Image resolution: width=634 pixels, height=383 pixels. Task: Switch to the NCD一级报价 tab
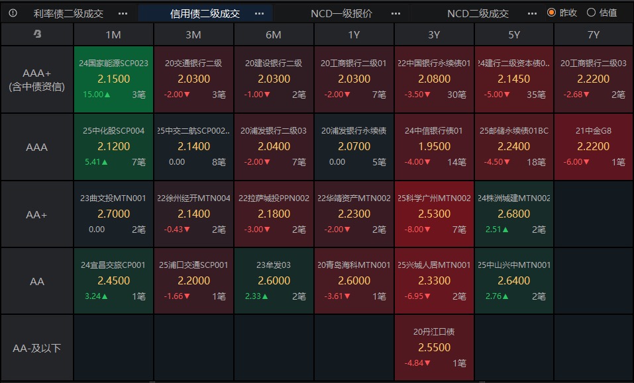341,13
